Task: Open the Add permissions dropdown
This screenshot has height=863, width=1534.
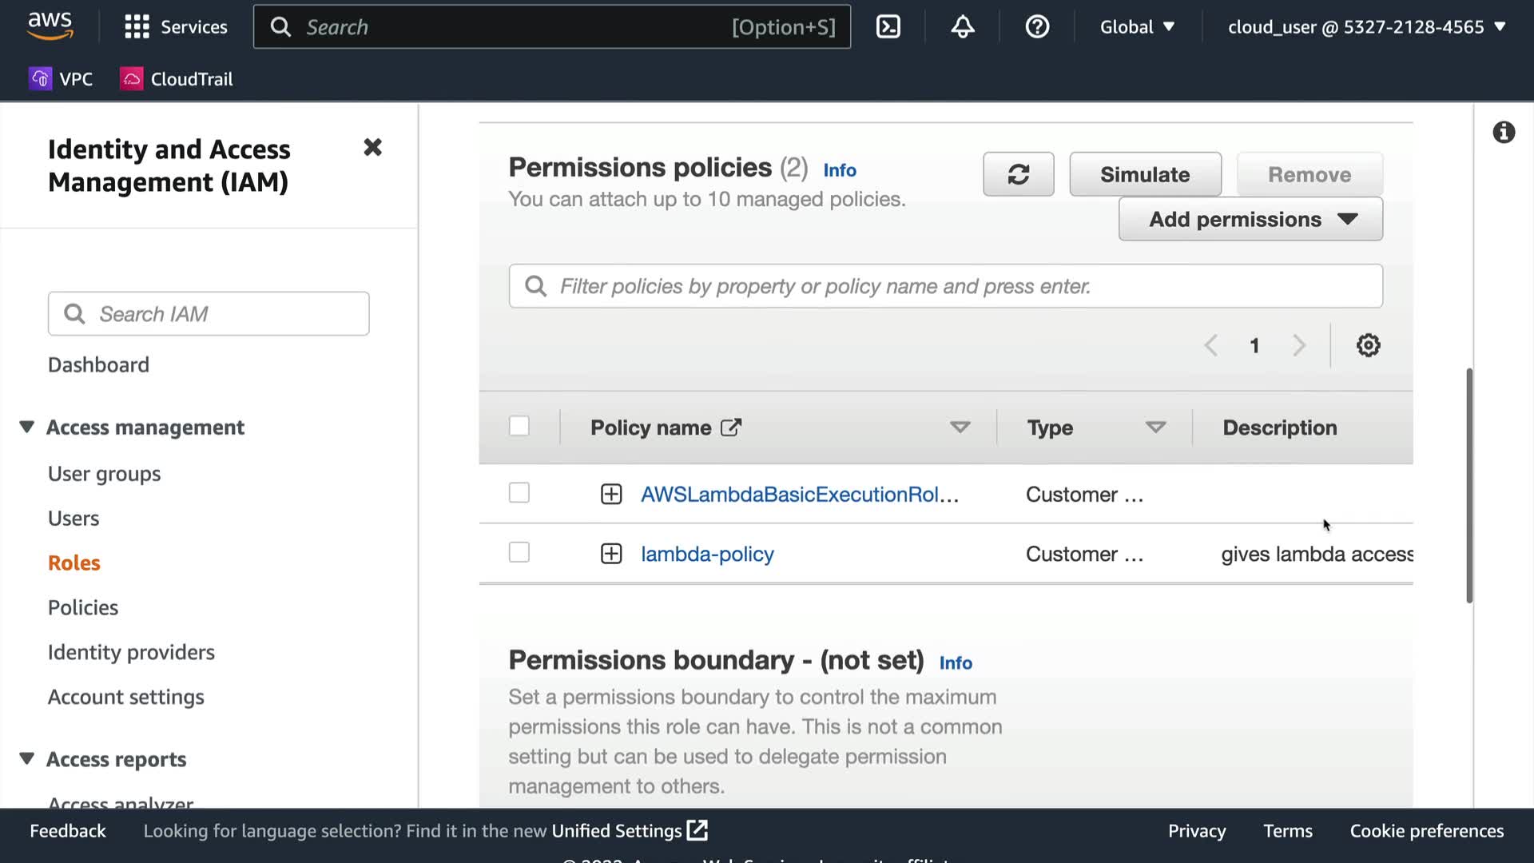Action: [x=1250, y=220]
